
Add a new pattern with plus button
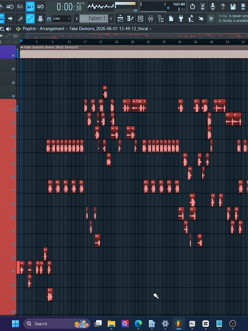pyautogui.click(x=111, y=18)
